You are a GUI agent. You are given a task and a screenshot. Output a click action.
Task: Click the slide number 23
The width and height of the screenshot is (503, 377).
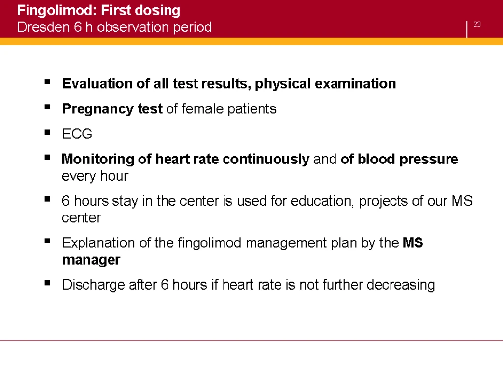click(x=477, y=25)
